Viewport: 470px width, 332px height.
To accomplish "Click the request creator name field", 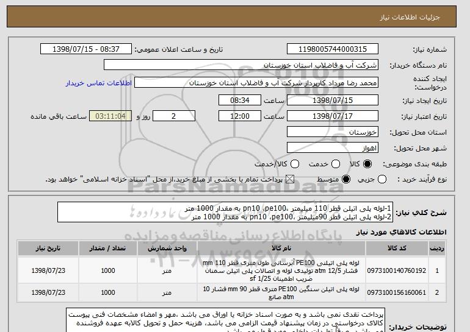I will tap(256, 83).
